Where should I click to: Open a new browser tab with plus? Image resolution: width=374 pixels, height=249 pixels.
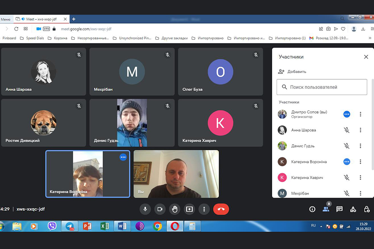pos(74,19)
